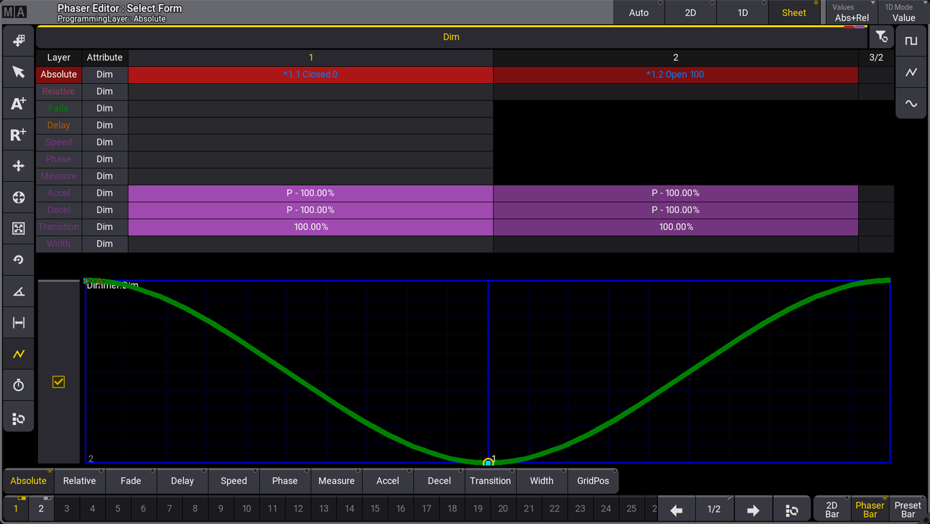The width and height of the screenshot is (930, 524).
Task: Select the four-arrow move tool
Action: [19, 166]
